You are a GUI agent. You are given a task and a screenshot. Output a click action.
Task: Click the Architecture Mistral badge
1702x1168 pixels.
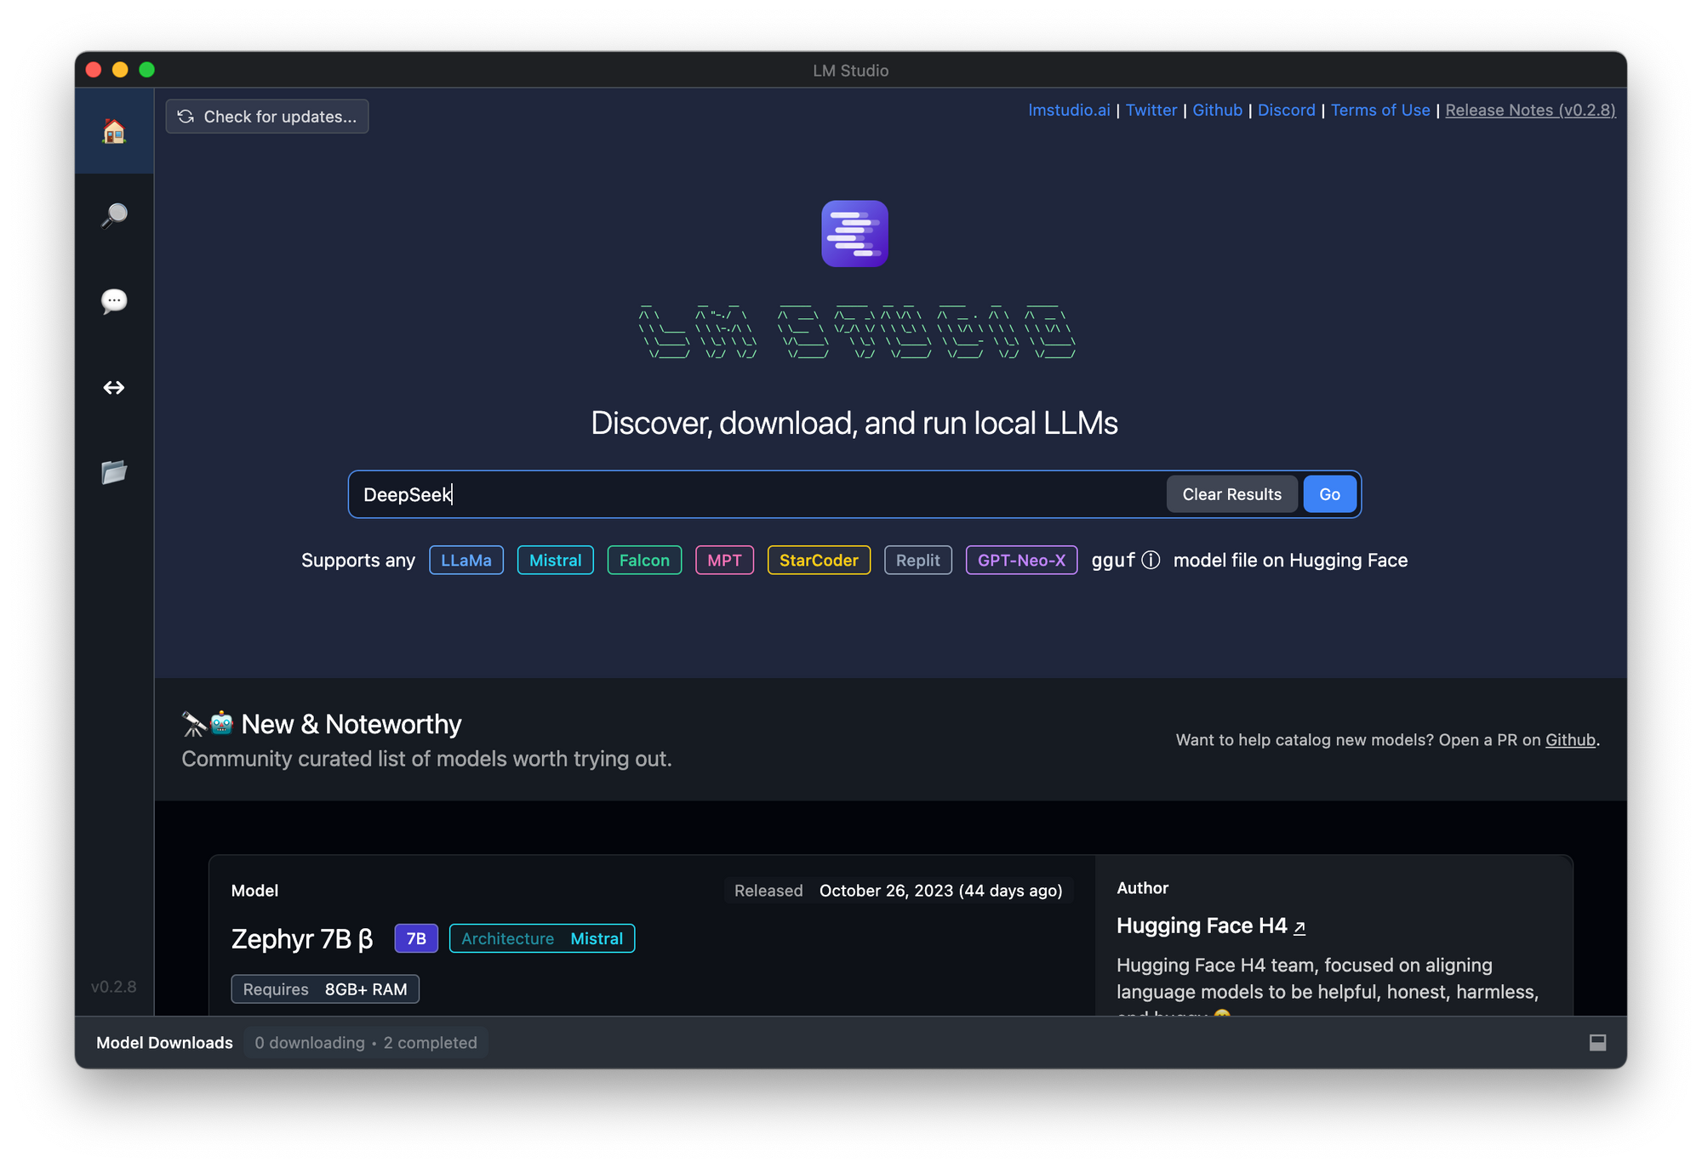[542, 938]
